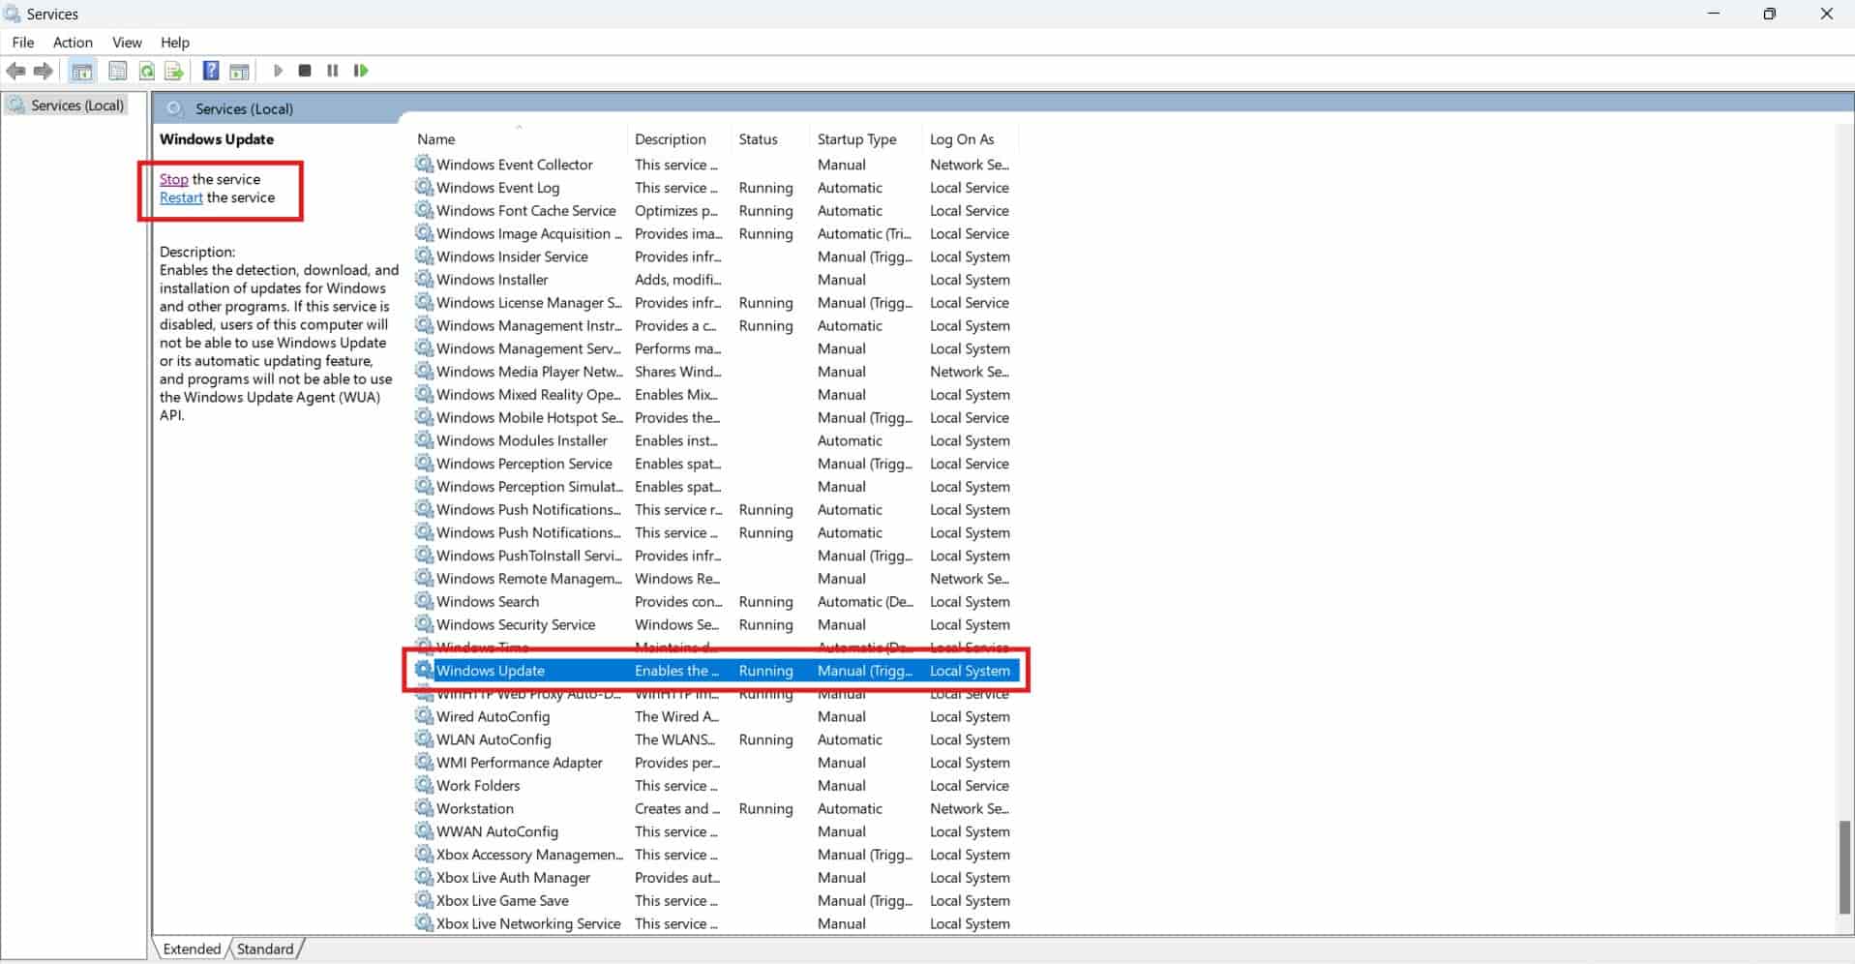Click gear icon beside Windows Event Log
The width and height of the screenshot is (1855, 964).
424,187
